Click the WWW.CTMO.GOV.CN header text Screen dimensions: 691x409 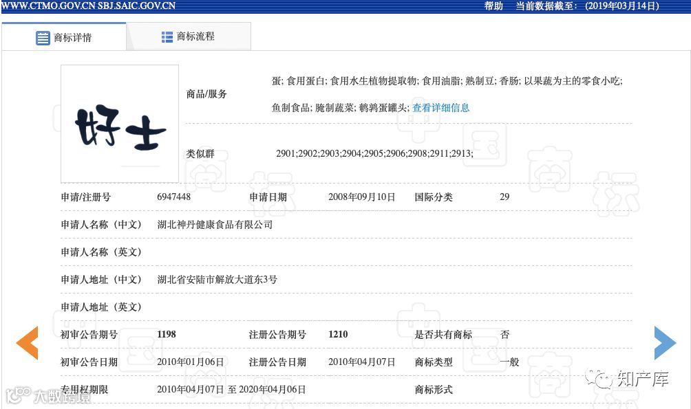[47, 5]
